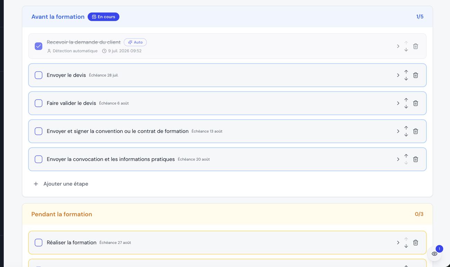Click the "Détection automatique" text
The image size is (450, 267).
pos(75,51)
